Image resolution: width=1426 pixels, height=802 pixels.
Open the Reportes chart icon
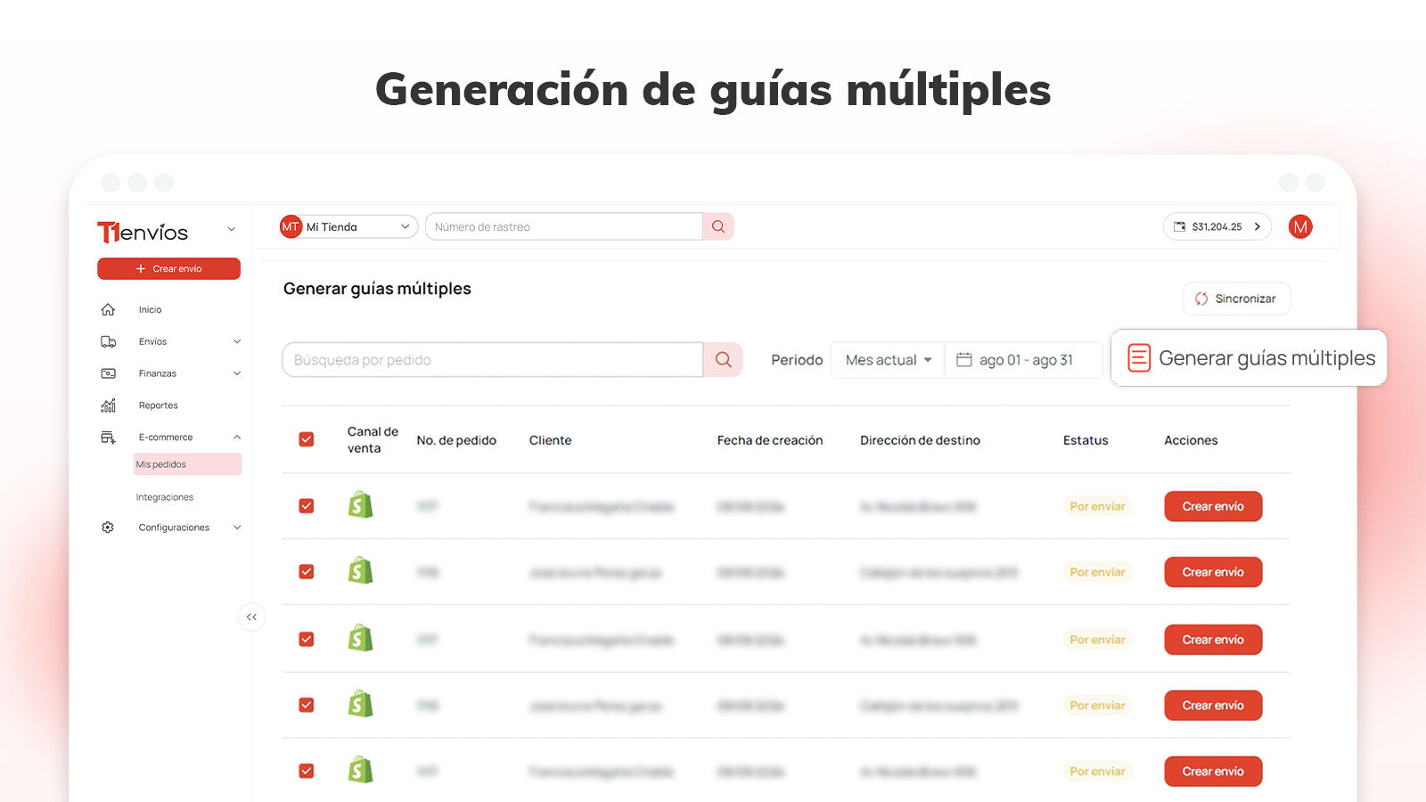pyautogui.click(x=108, y=405)
